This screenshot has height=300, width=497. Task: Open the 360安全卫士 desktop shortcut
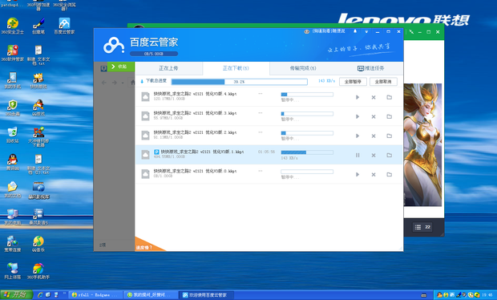pos(12,26)
